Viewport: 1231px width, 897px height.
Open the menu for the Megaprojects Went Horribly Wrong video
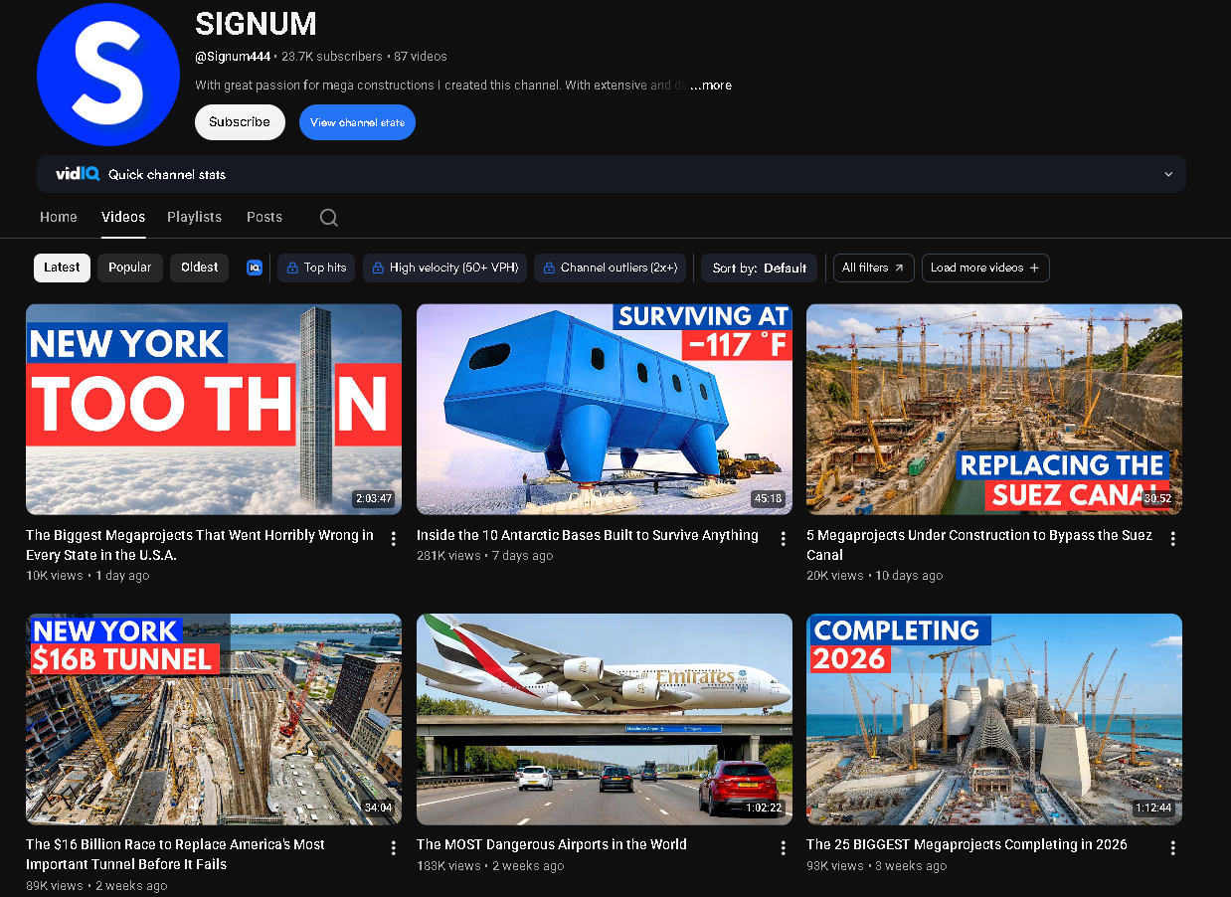(394, 539)
